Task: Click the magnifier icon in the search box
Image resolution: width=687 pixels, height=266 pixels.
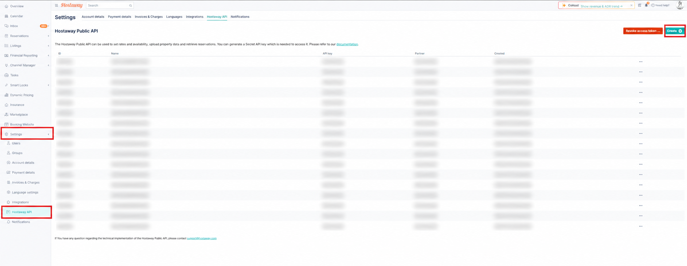Action: point(130,5)
